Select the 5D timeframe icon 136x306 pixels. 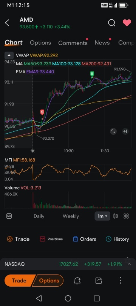tap(9, 216)
